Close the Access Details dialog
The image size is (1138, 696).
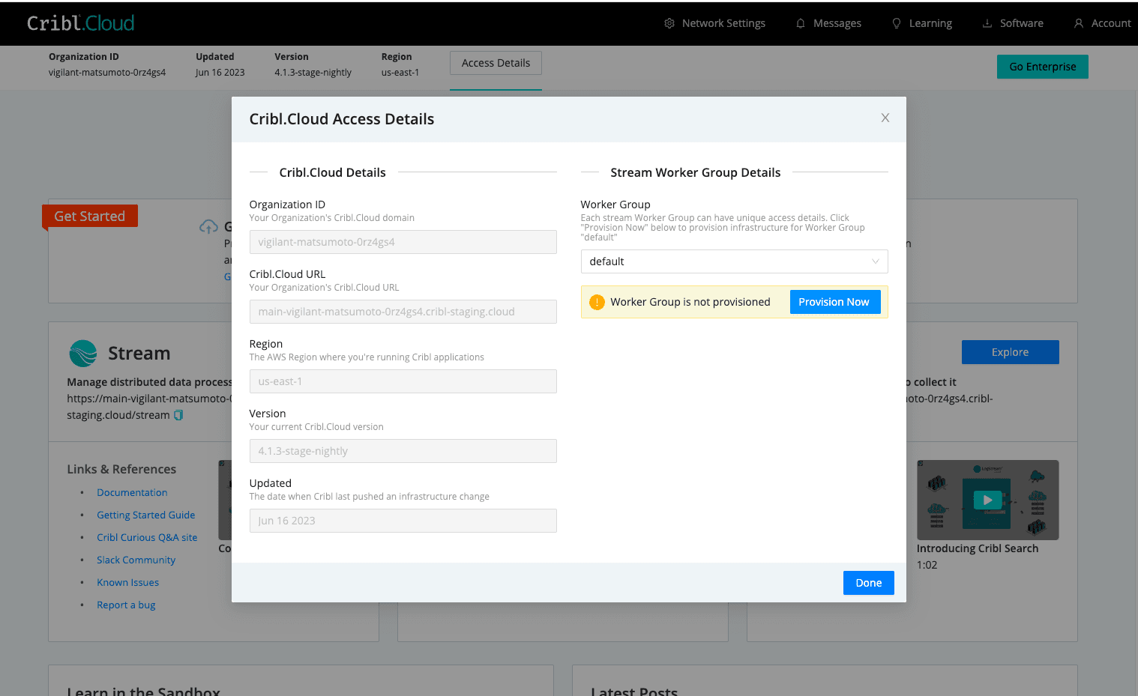click(x=885, y=118)
